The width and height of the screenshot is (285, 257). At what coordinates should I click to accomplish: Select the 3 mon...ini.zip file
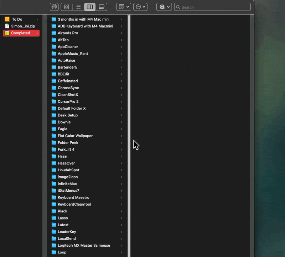pos(23,26)
